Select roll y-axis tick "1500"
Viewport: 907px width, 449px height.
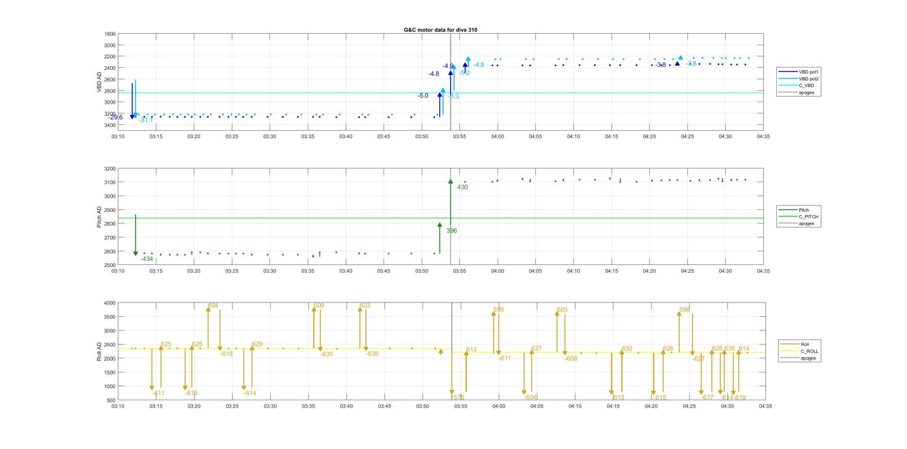point(110,372)
